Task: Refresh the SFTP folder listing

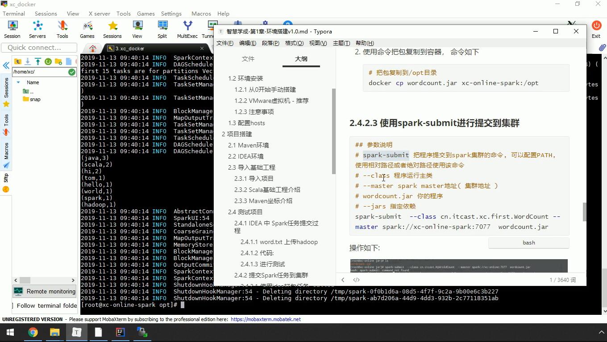Action: (48, 61)
